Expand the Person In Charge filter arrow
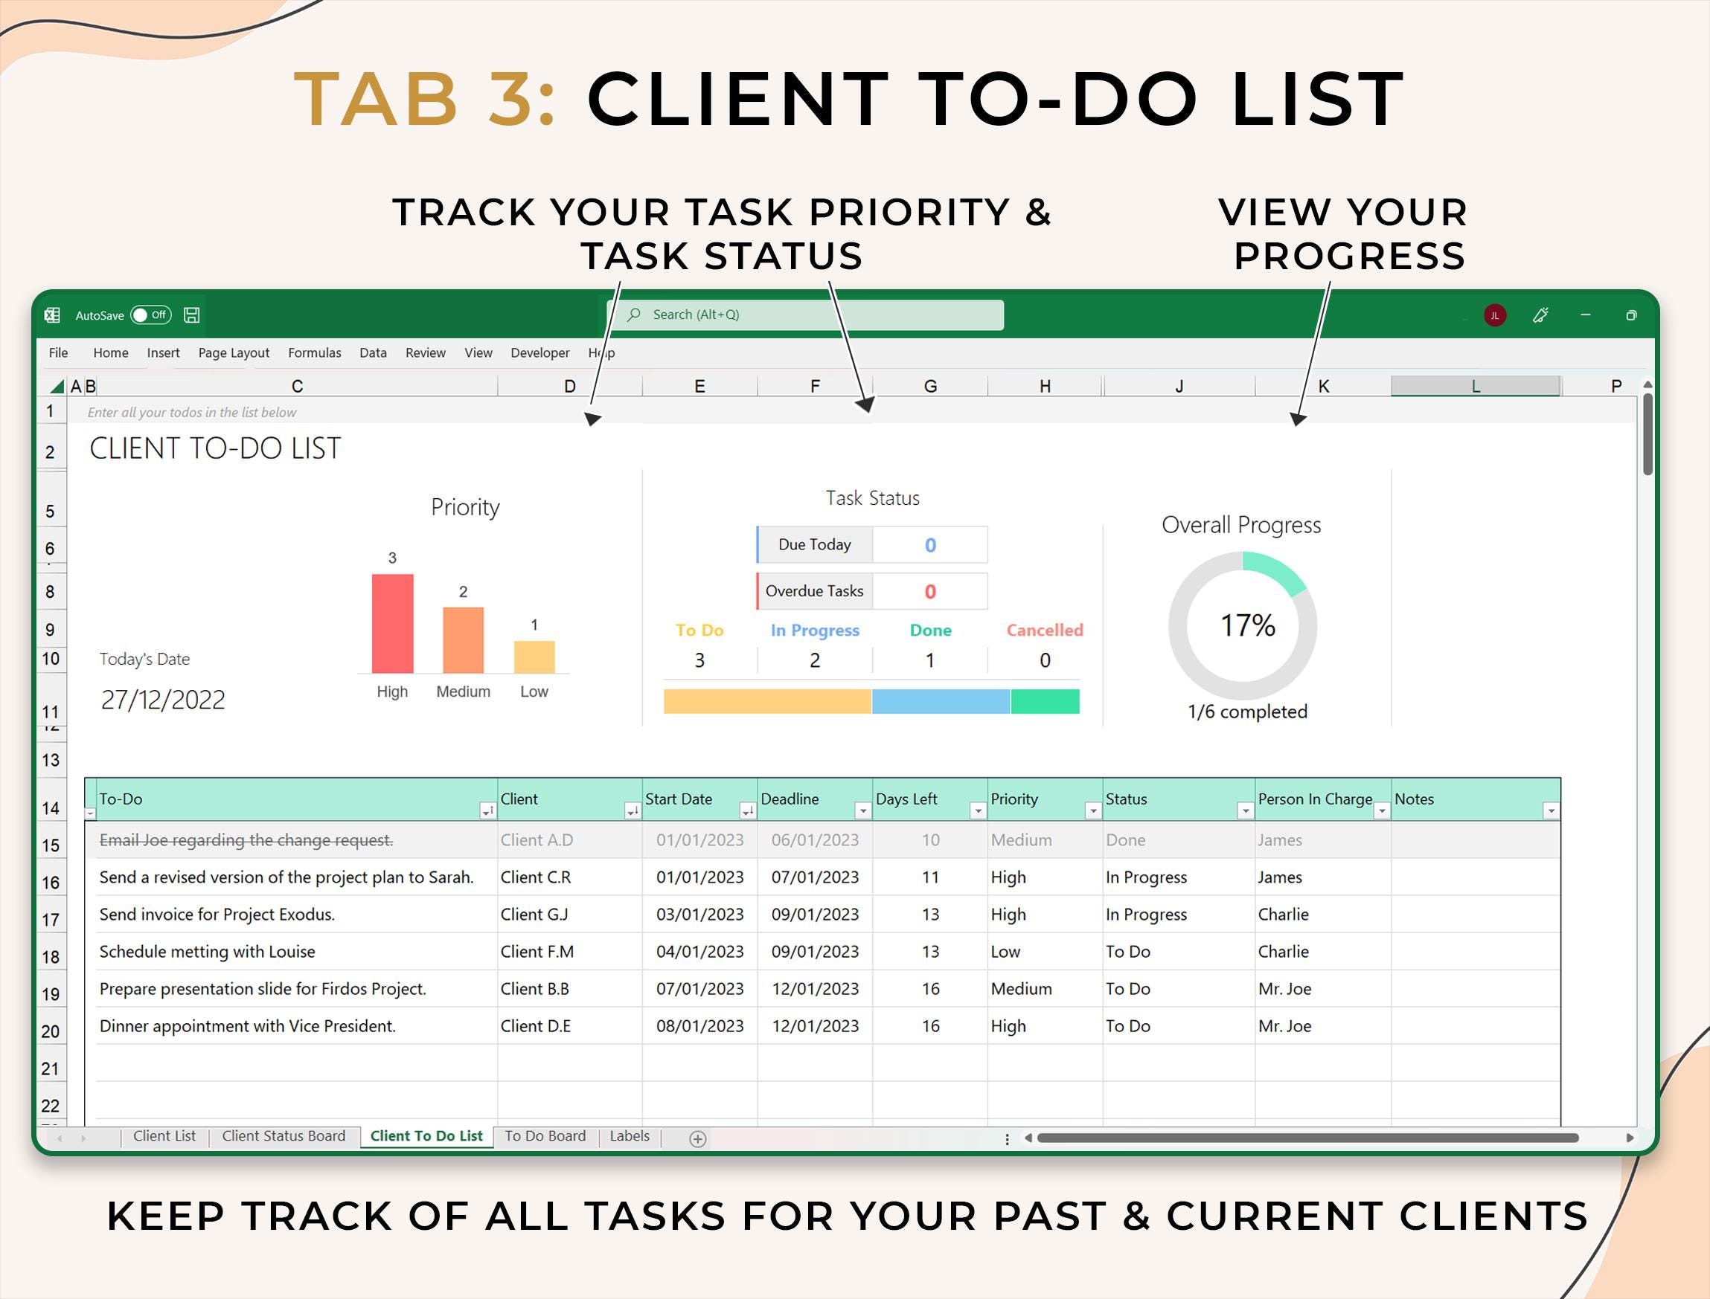Image resolution: width=1710 pixels, height=1299 pixels. [x=1382, y=811]
